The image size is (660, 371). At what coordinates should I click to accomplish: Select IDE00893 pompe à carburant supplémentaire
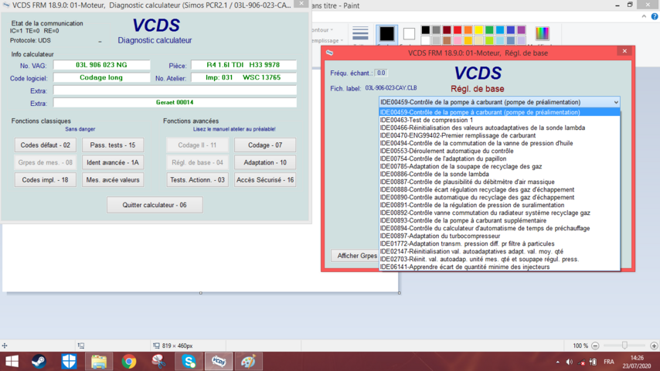point(499,220)
